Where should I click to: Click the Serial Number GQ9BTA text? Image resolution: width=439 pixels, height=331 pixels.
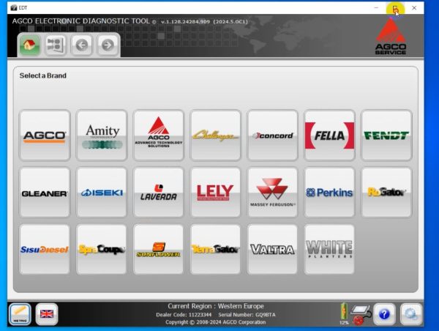point(247,315)
